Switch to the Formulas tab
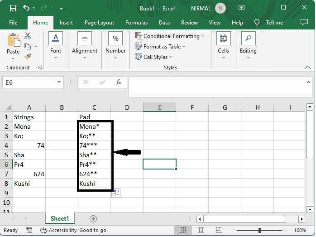This screenshot has width=316, height=237. (137, 23)
